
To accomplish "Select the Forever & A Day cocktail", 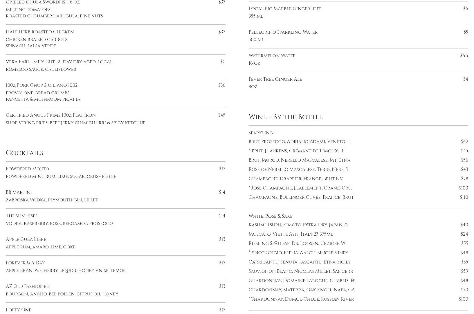I will click(25, 263).
